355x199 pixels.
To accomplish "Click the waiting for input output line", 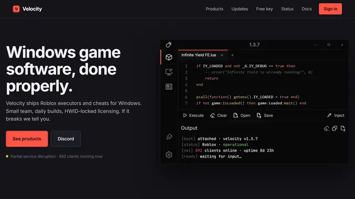I will [211, 156].
